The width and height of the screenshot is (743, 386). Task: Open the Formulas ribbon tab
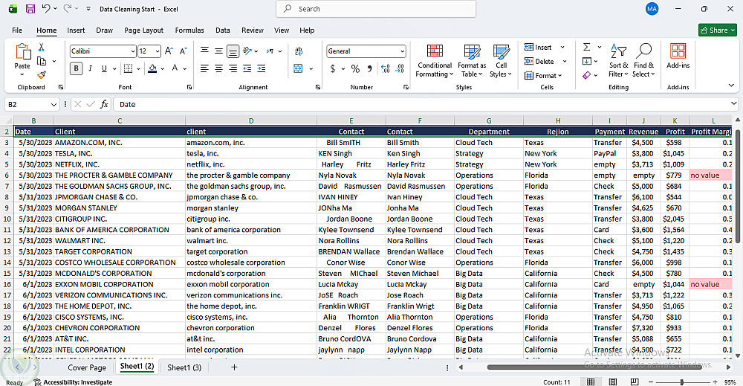coord(189,30)
